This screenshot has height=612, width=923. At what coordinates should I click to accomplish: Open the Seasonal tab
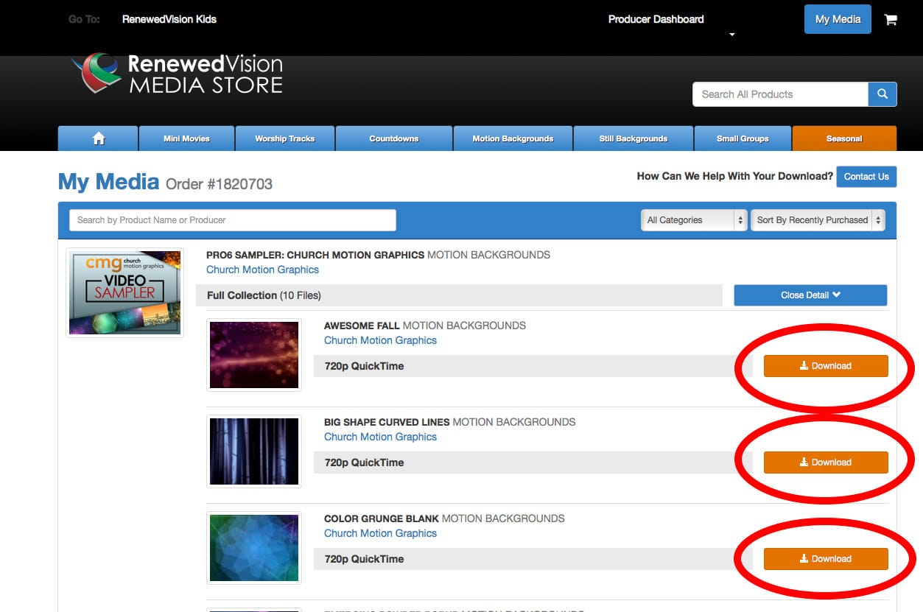tap(844, 138)
